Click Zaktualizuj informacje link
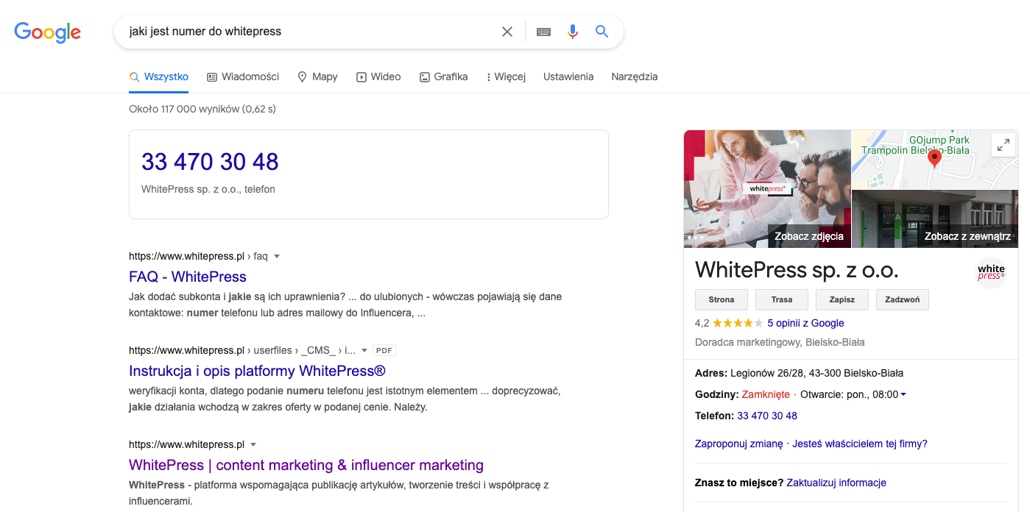The height and width of the screenshot is (512, 1030). 836,483
